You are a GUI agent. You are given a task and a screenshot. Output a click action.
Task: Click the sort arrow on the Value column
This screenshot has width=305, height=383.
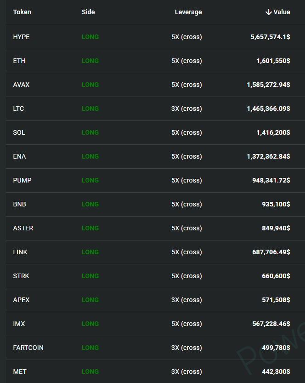(269, 12)
